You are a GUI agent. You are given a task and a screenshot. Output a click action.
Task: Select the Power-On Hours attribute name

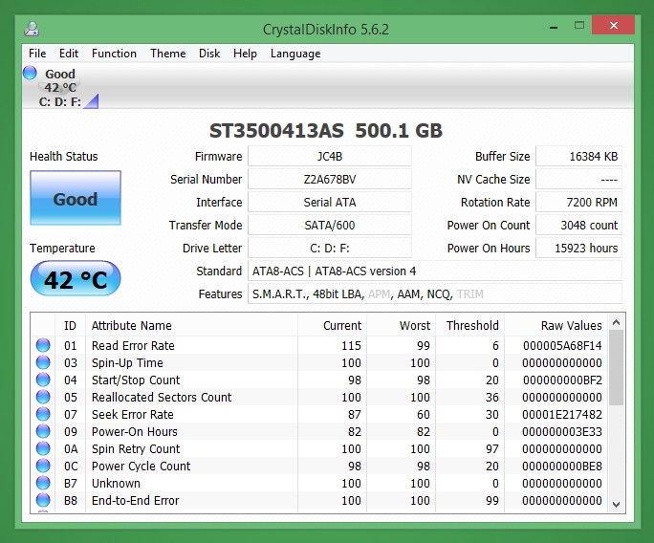[x=134, y=431]
